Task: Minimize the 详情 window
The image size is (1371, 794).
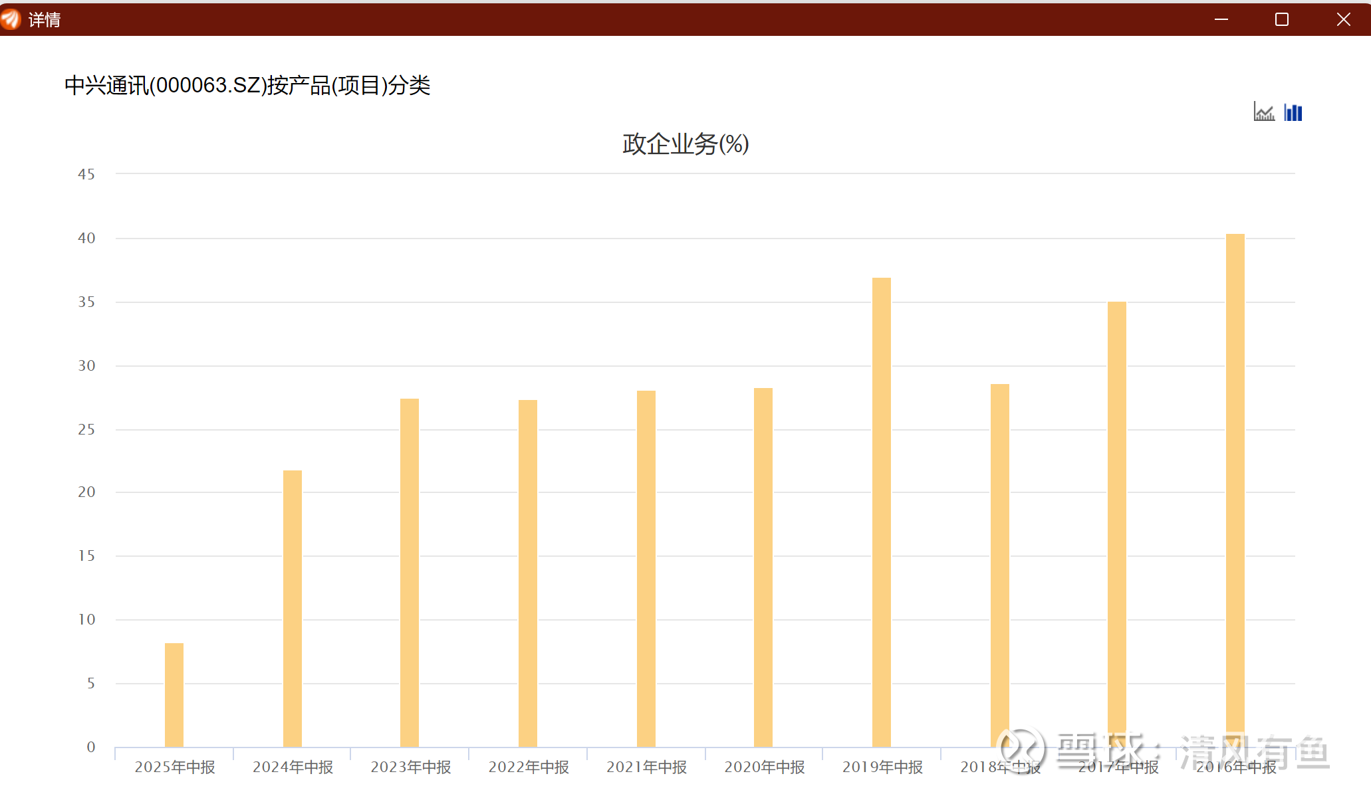Action: click(1221, 19)
